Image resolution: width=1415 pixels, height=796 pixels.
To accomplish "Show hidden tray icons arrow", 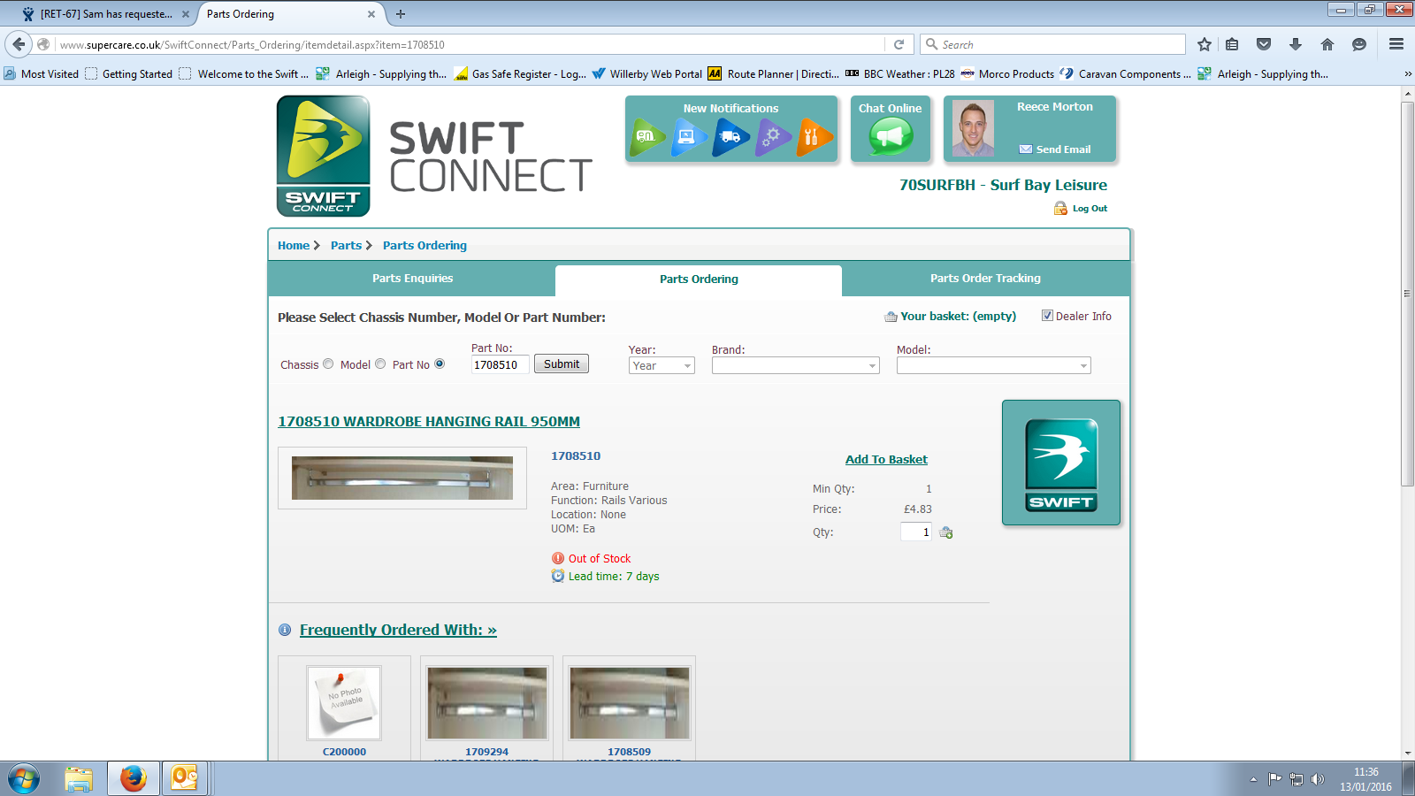I will coord(1253,779).
